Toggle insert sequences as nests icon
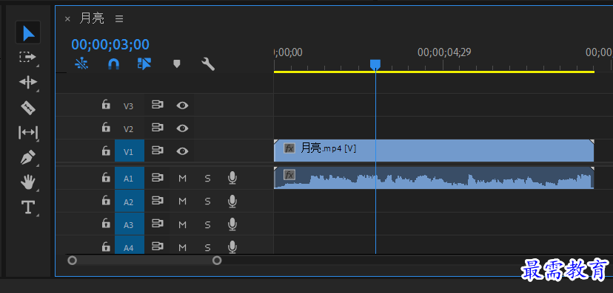Screen dimensions: 613x293 [81, 64]
